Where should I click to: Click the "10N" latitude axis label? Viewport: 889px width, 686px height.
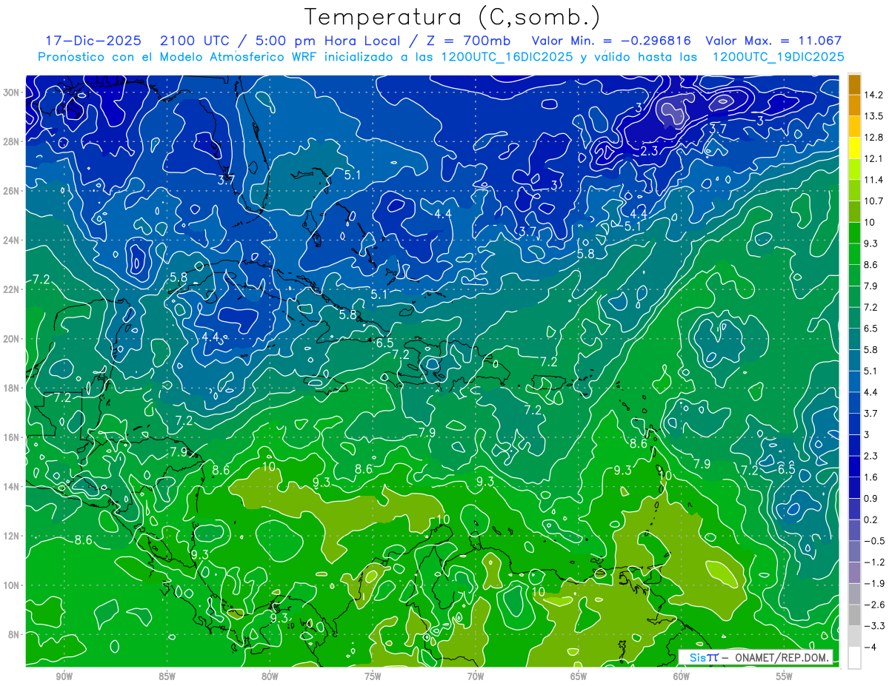click(x=11, y=585)
